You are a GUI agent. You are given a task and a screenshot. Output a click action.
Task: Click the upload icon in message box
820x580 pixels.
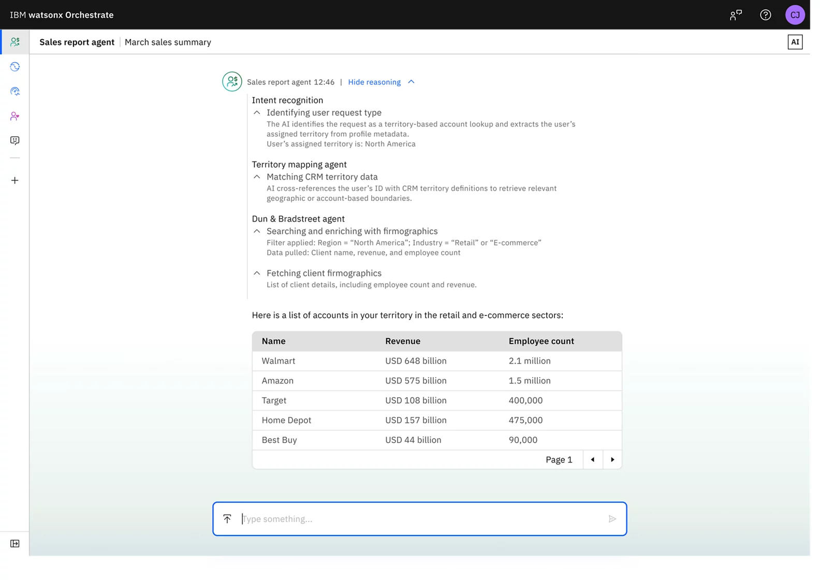pos(227,518)
